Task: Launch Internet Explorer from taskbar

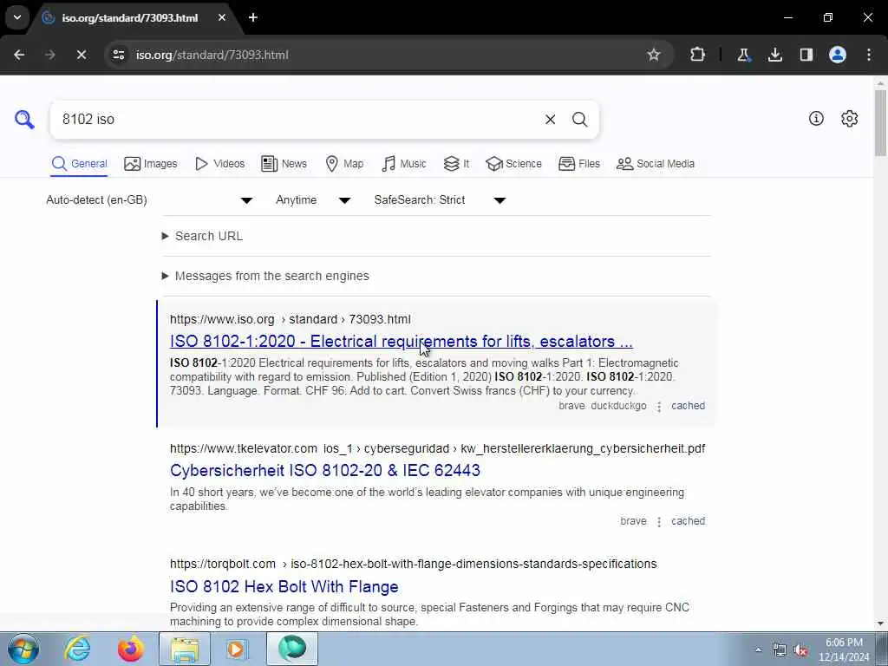Action: click(77, 649)
